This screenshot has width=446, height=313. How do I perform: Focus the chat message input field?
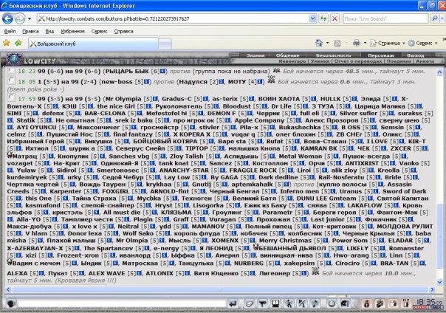(122, 304)
